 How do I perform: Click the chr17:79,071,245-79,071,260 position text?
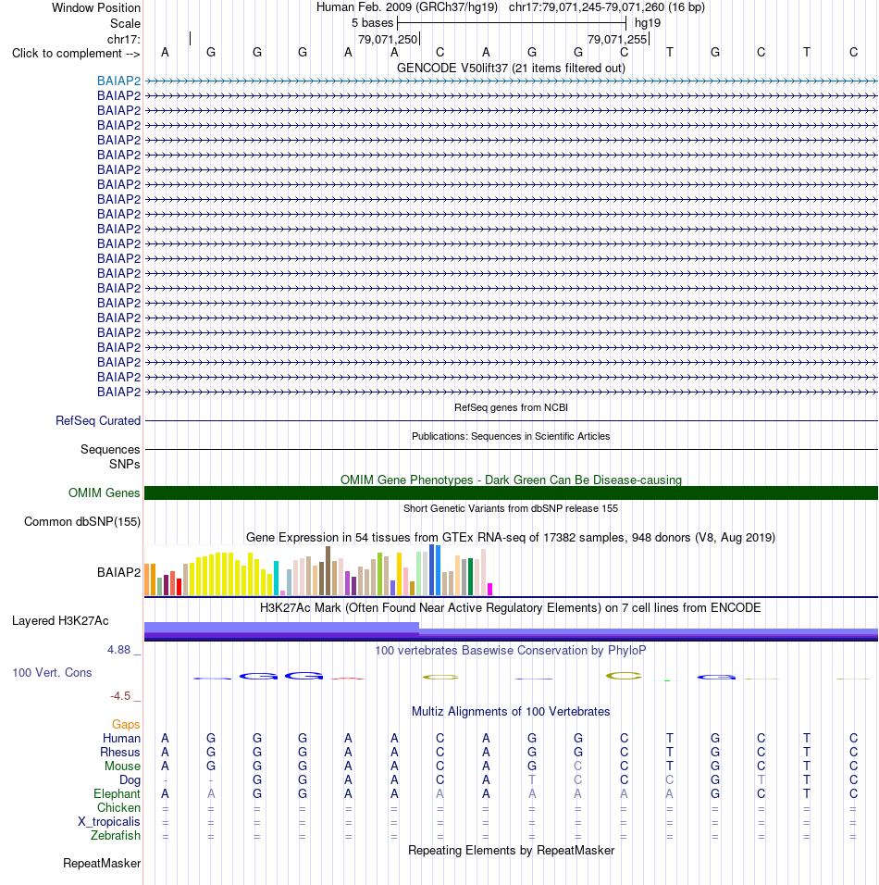(x=606, y=7)
